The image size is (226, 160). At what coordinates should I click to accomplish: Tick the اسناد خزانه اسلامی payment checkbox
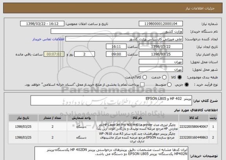click(x=142, y=85)
